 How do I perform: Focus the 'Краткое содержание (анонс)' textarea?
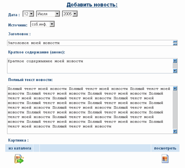click(89, 66)
